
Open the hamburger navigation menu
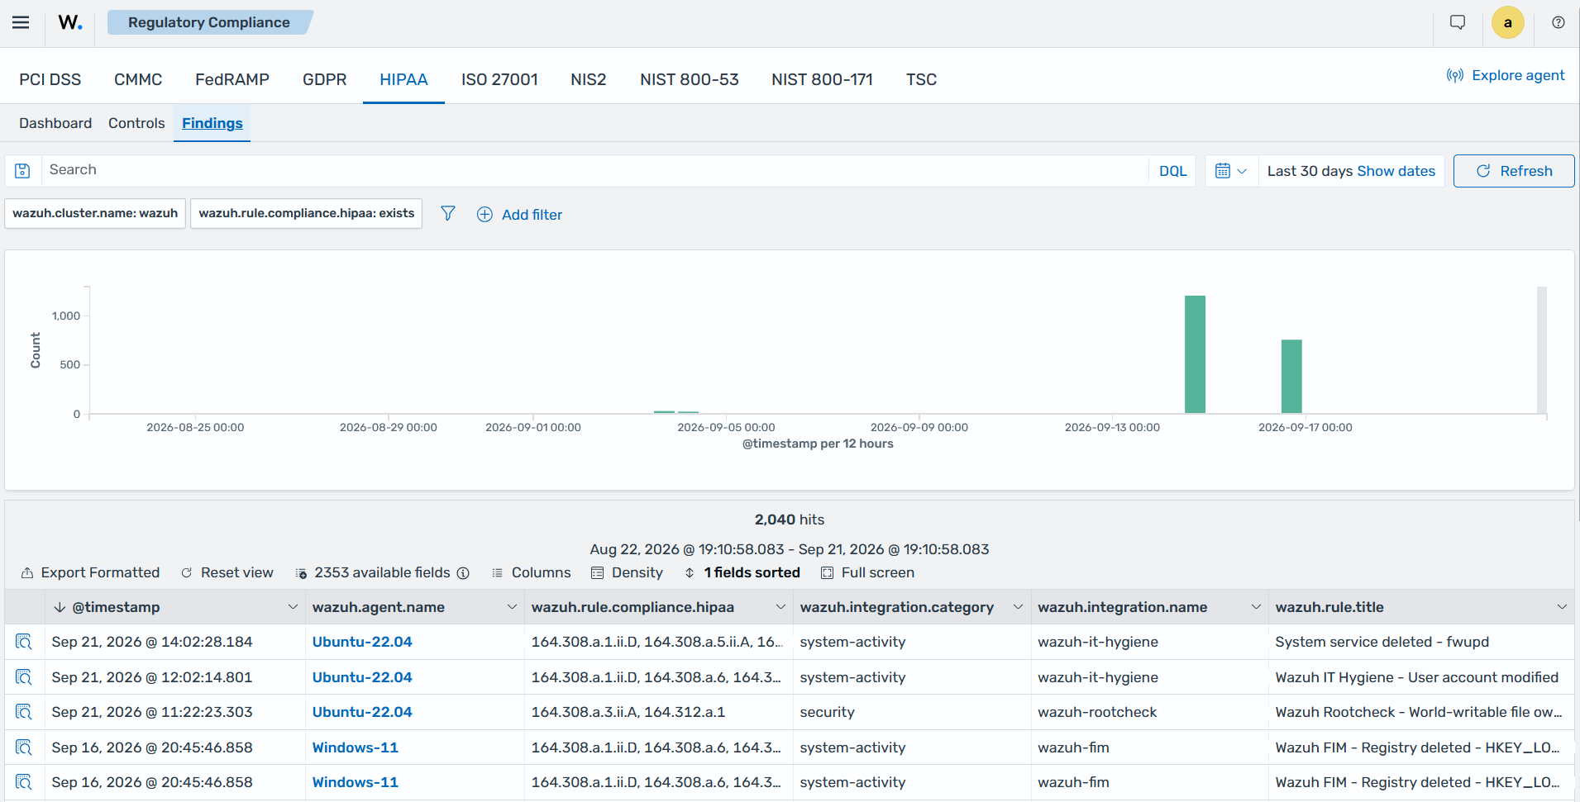(x=21, y=22)
